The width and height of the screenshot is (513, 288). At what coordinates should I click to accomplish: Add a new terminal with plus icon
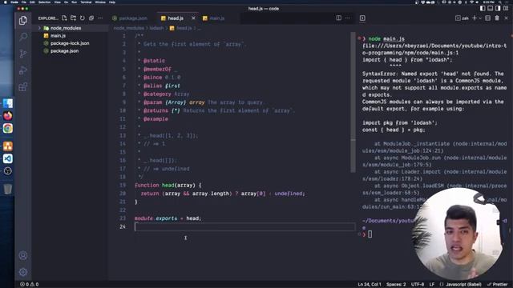point(474,18)
